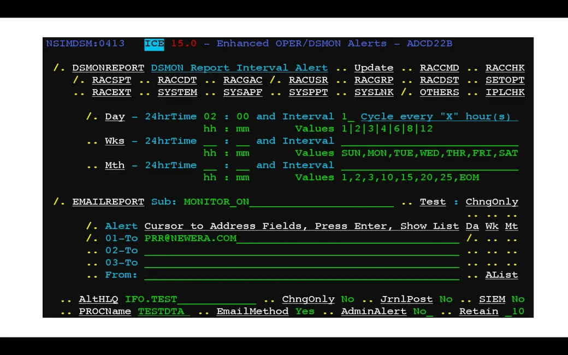568x355 pixels.
Task: Select the IPLCHK report marker
Action: pyautogui.click(x=472, y=93)
